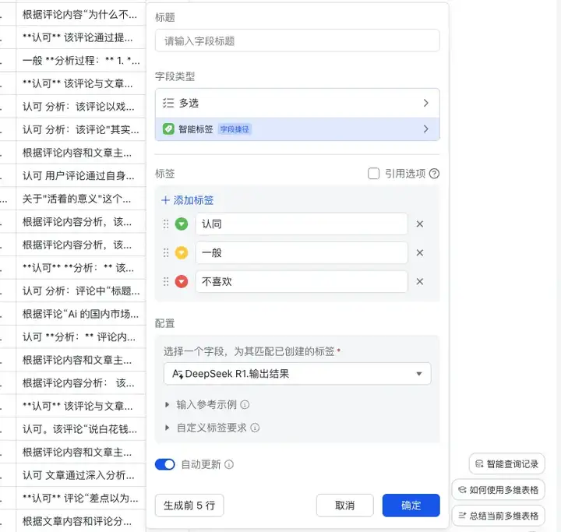Click the drag handle of 一般 tag
Viewport: 561px width, 532px height.
(166, 253)
